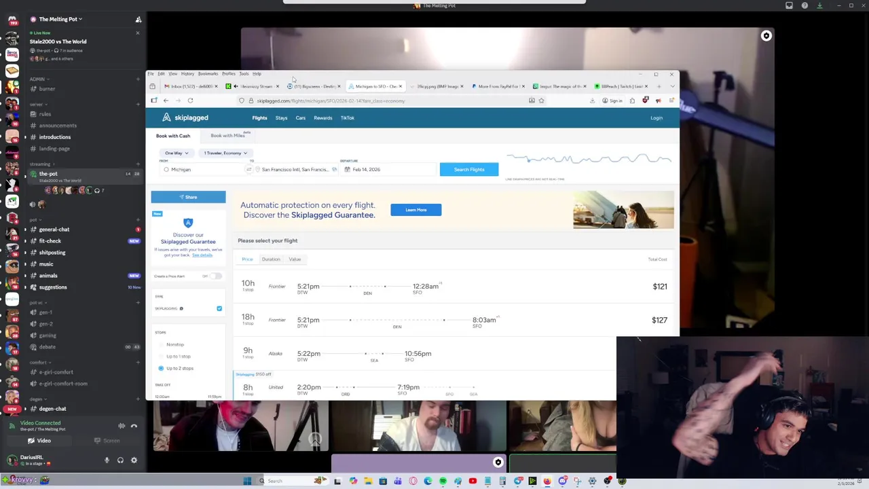
Task: Open the browser History menu
Action: (187, 73)
